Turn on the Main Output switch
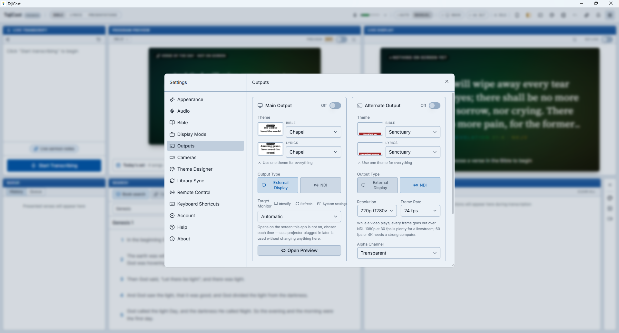This screenshot has width=619, height=333. (x=335, y=106)
